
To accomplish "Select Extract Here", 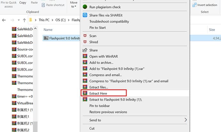I will point(98,93).
